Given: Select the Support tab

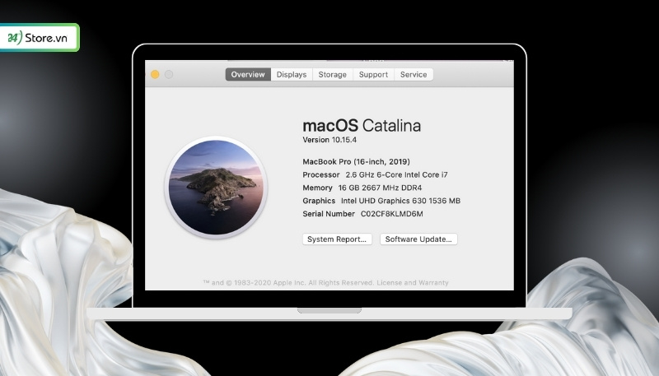Looking at the screenshot, I should point(373,74).
